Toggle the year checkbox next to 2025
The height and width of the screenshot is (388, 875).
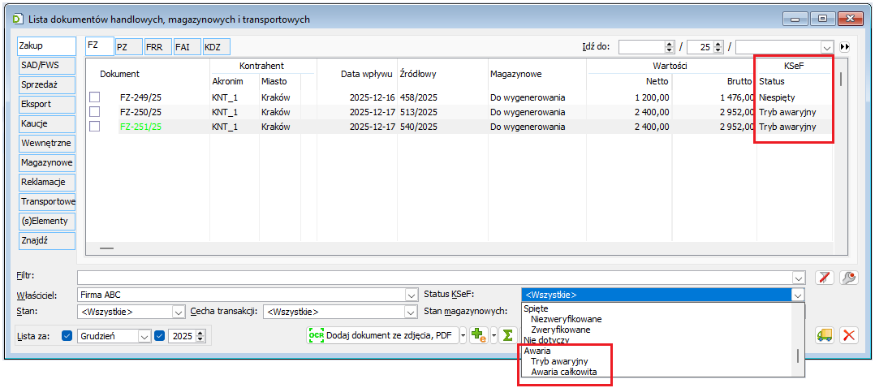[160, 336]
